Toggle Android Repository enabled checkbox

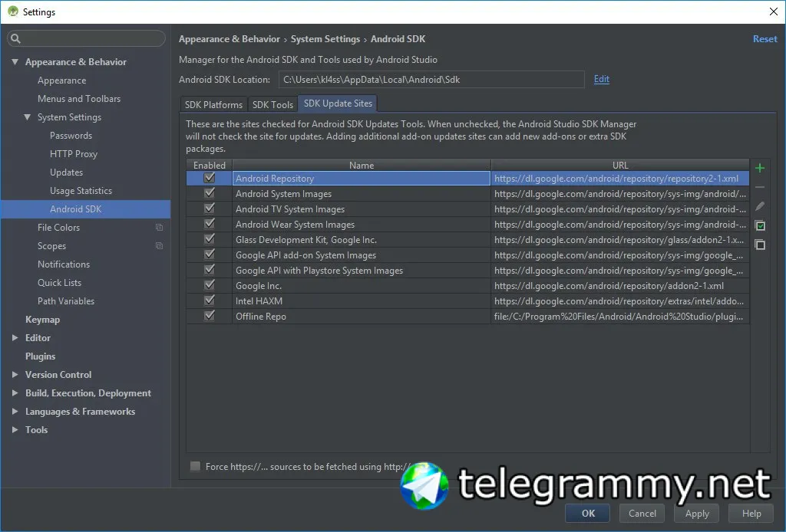210,178
